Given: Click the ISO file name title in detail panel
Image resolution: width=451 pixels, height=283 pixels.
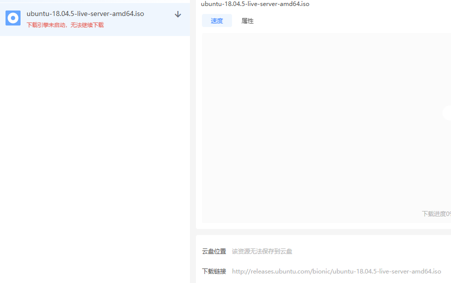Looking at the screenshot, I should [255, 4].
